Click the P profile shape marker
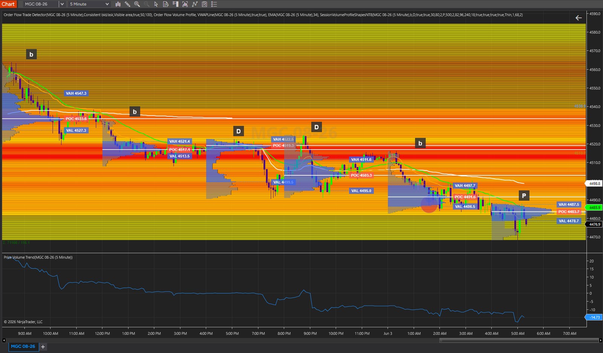Viewport: 603px width, 353px height. pos(524,196)
